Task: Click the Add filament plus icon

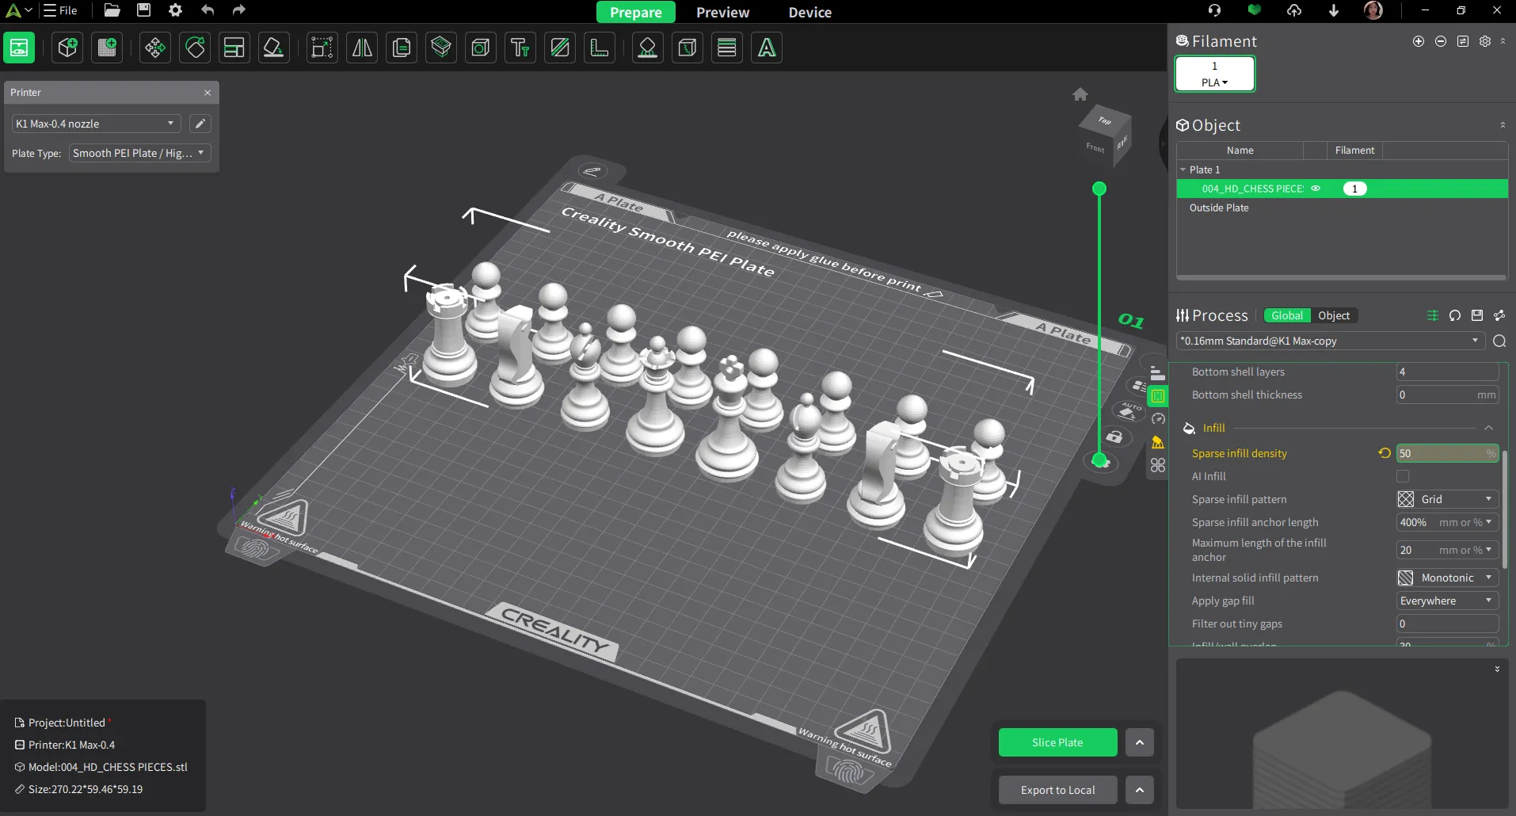Action: (1419, 41)
